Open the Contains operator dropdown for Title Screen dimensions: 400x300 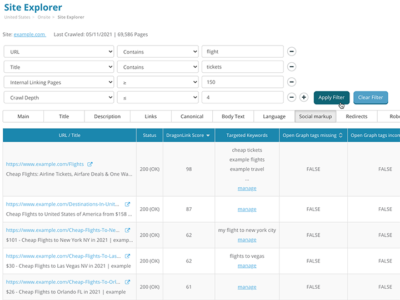pos(157,67)
